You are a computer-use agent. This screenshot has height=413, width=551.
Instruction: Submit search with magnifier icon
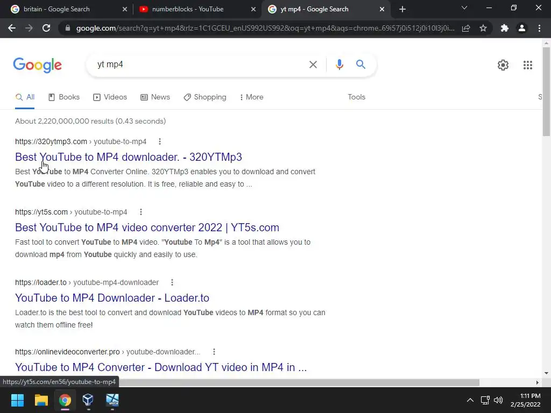pyautogui.click(x=361, y=65)
